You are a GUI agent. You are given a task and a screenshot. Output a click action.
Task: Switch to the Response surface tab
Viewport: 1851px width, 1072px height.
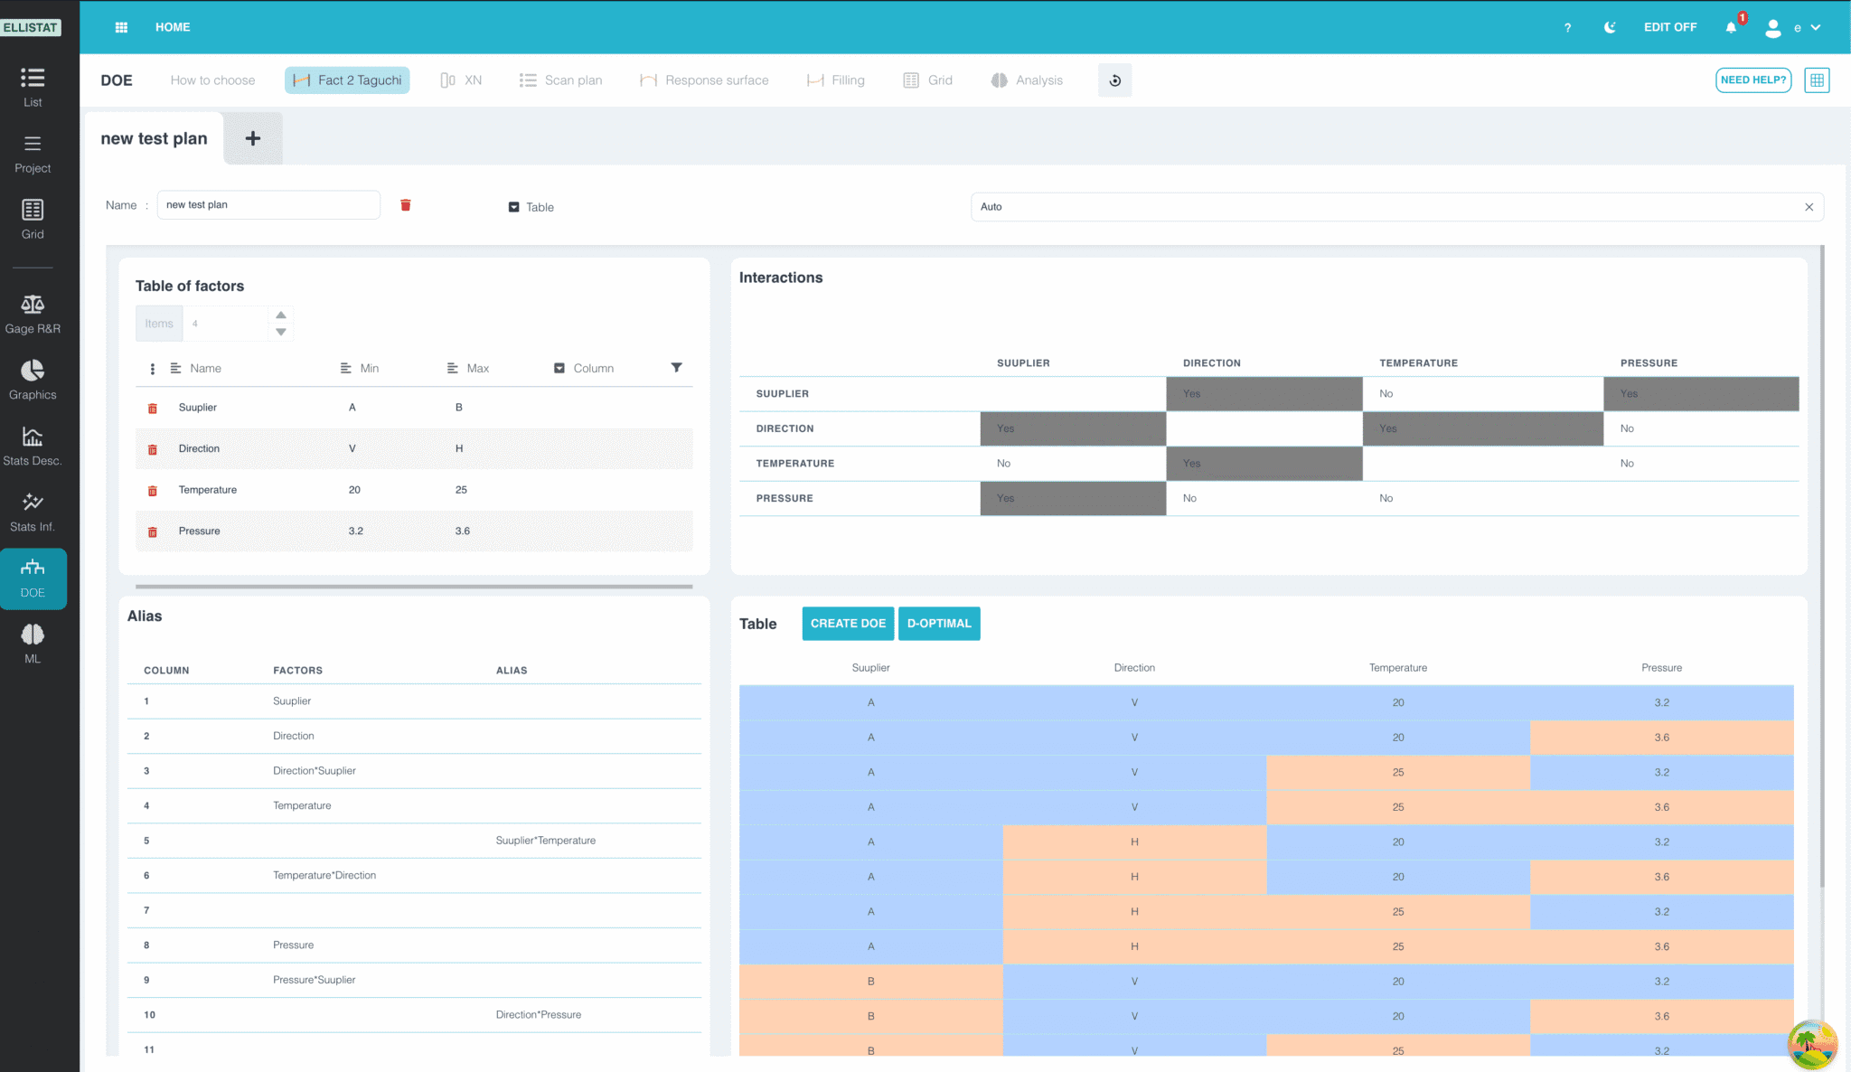click(x=704, y=80)
